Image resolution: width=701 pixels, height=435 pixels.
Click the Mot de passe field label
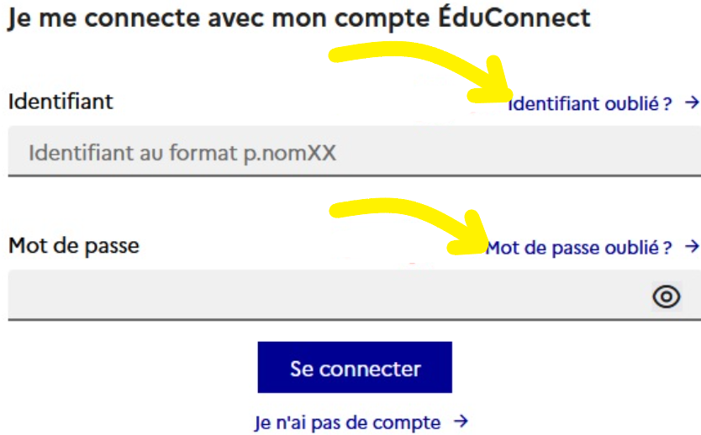pos(74,246)
